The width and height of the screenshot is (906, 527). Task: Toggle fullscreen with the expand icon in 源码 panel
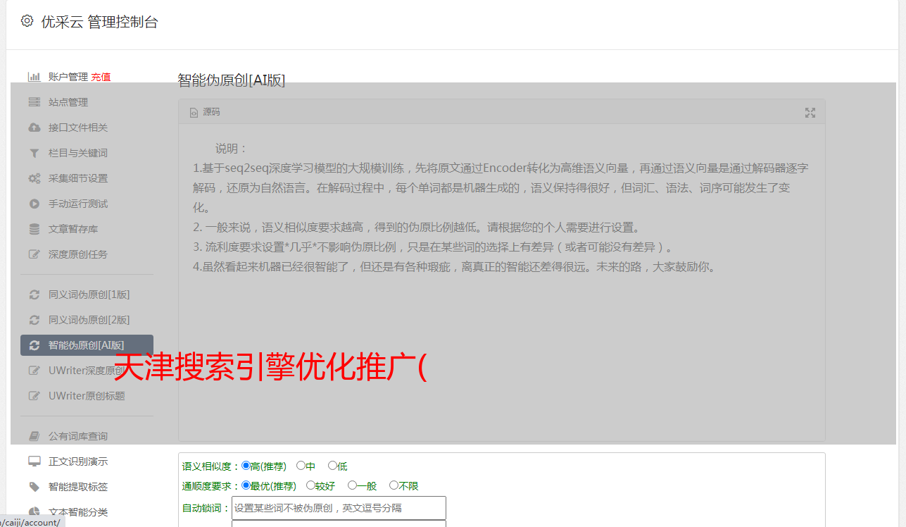coord(810,113)
